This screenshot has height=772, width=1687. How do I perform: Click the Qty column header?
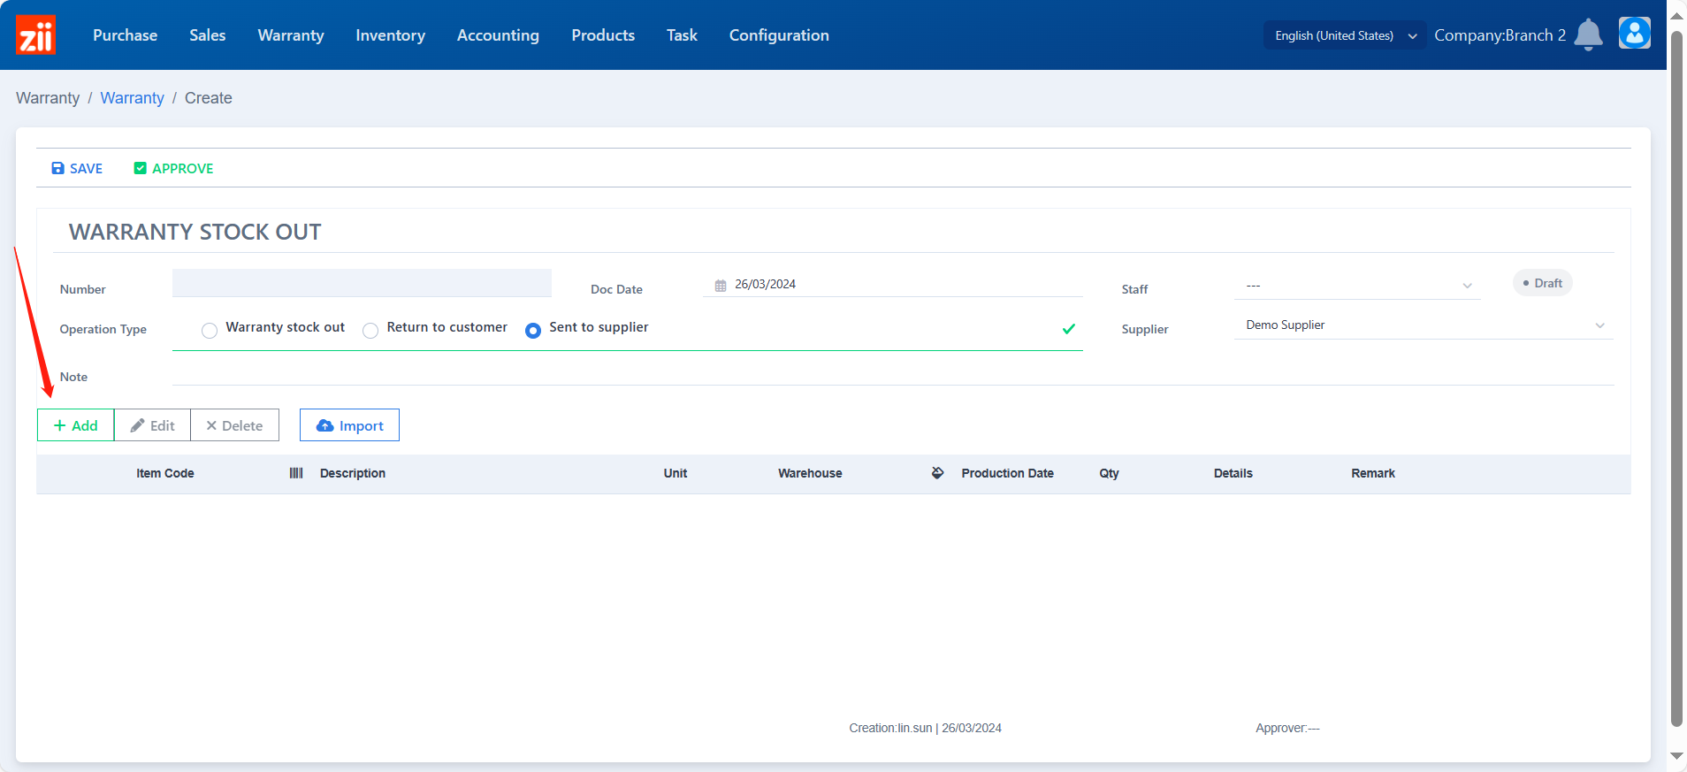pyautogui.click(x=1109, y=473)
